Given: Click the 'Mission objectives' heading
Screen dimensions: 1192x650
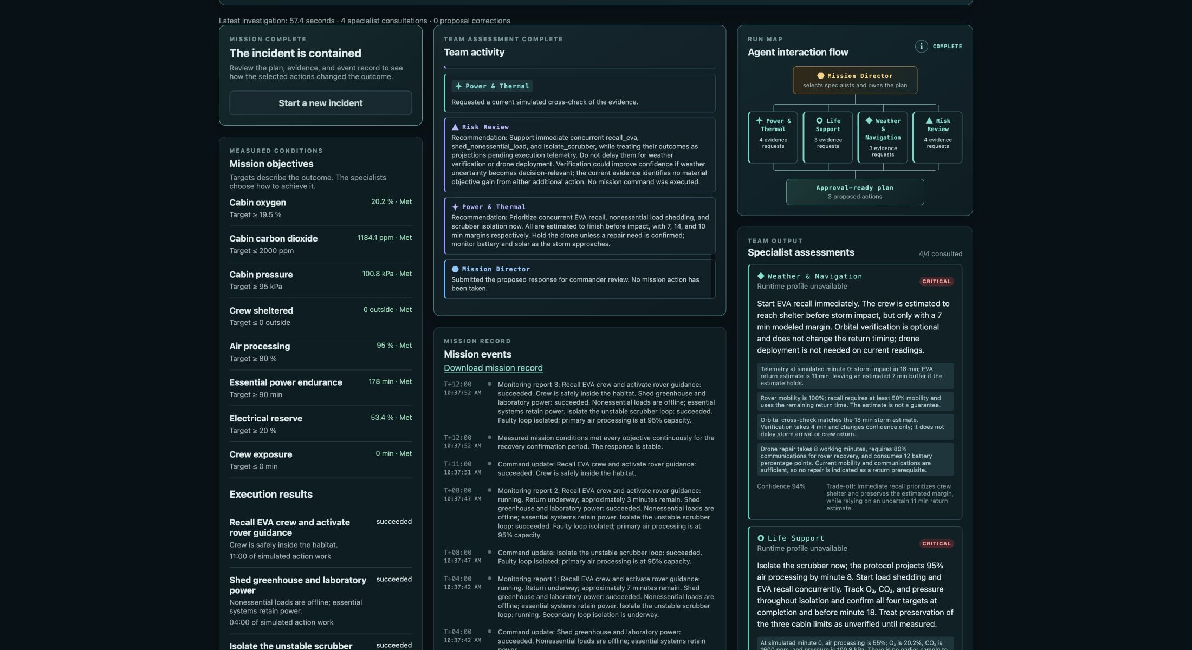Looking at the screenshot, I should tap(271, 164).
